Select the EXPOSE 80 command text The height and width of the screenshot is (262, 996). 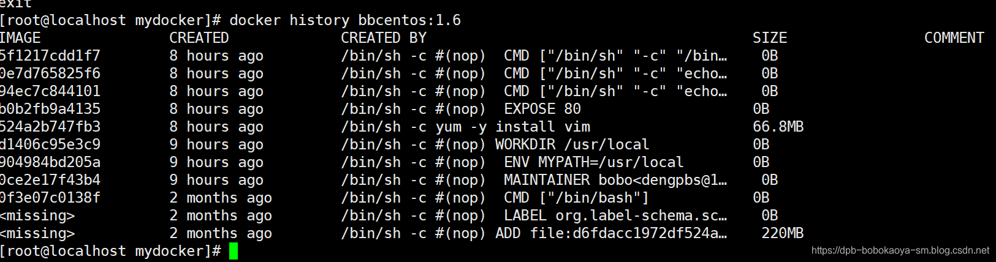[542, 109]
